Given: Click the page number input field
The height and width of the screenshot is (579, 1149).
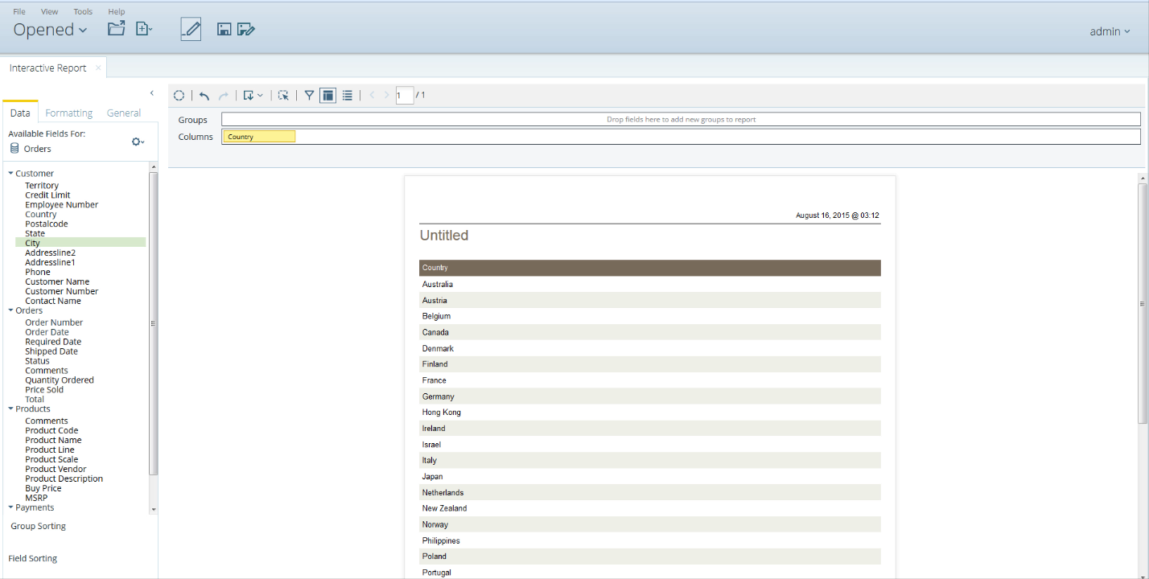Looking at the screenshot, I should pos(405,96).
